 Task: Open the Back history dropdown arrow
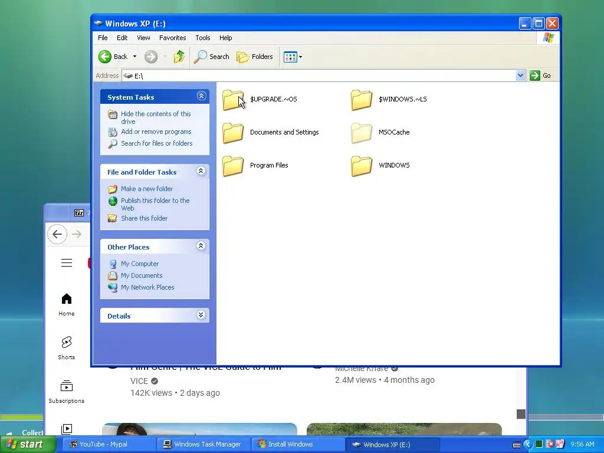click(134, 57)
